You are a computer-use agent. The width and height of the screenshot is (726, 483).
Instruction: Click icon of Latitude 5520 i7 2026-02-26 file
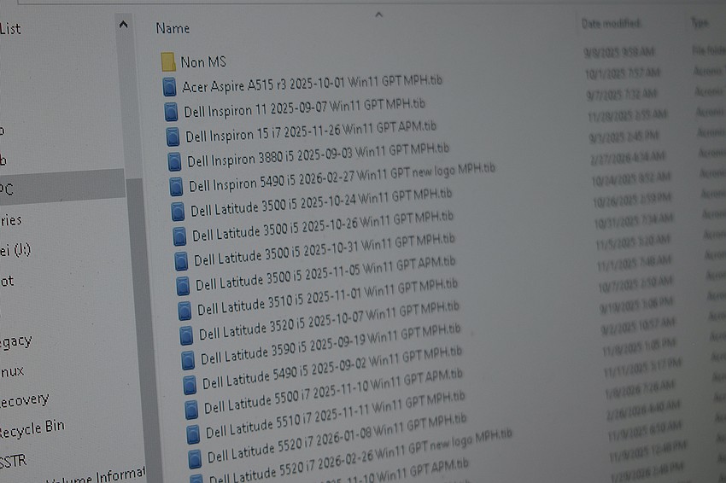pos(196,479)
